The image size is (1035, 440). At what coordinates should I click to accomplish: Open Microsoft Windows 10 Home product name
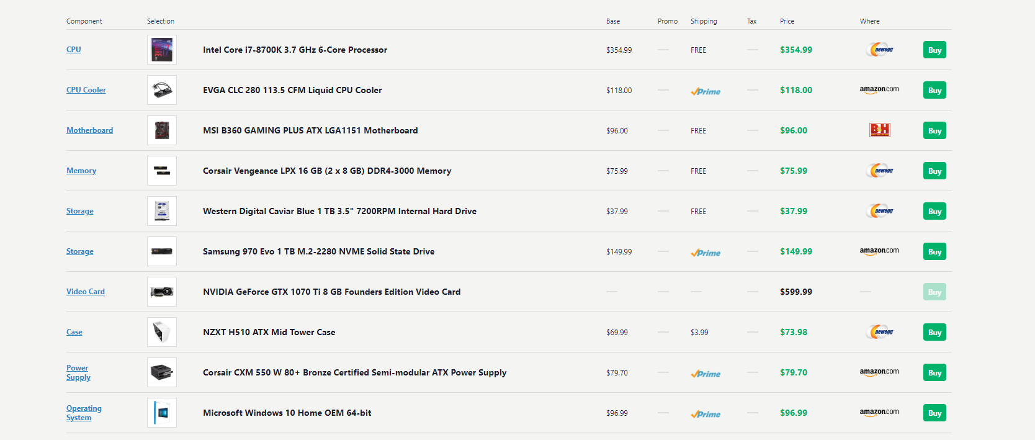coord(287,413)
